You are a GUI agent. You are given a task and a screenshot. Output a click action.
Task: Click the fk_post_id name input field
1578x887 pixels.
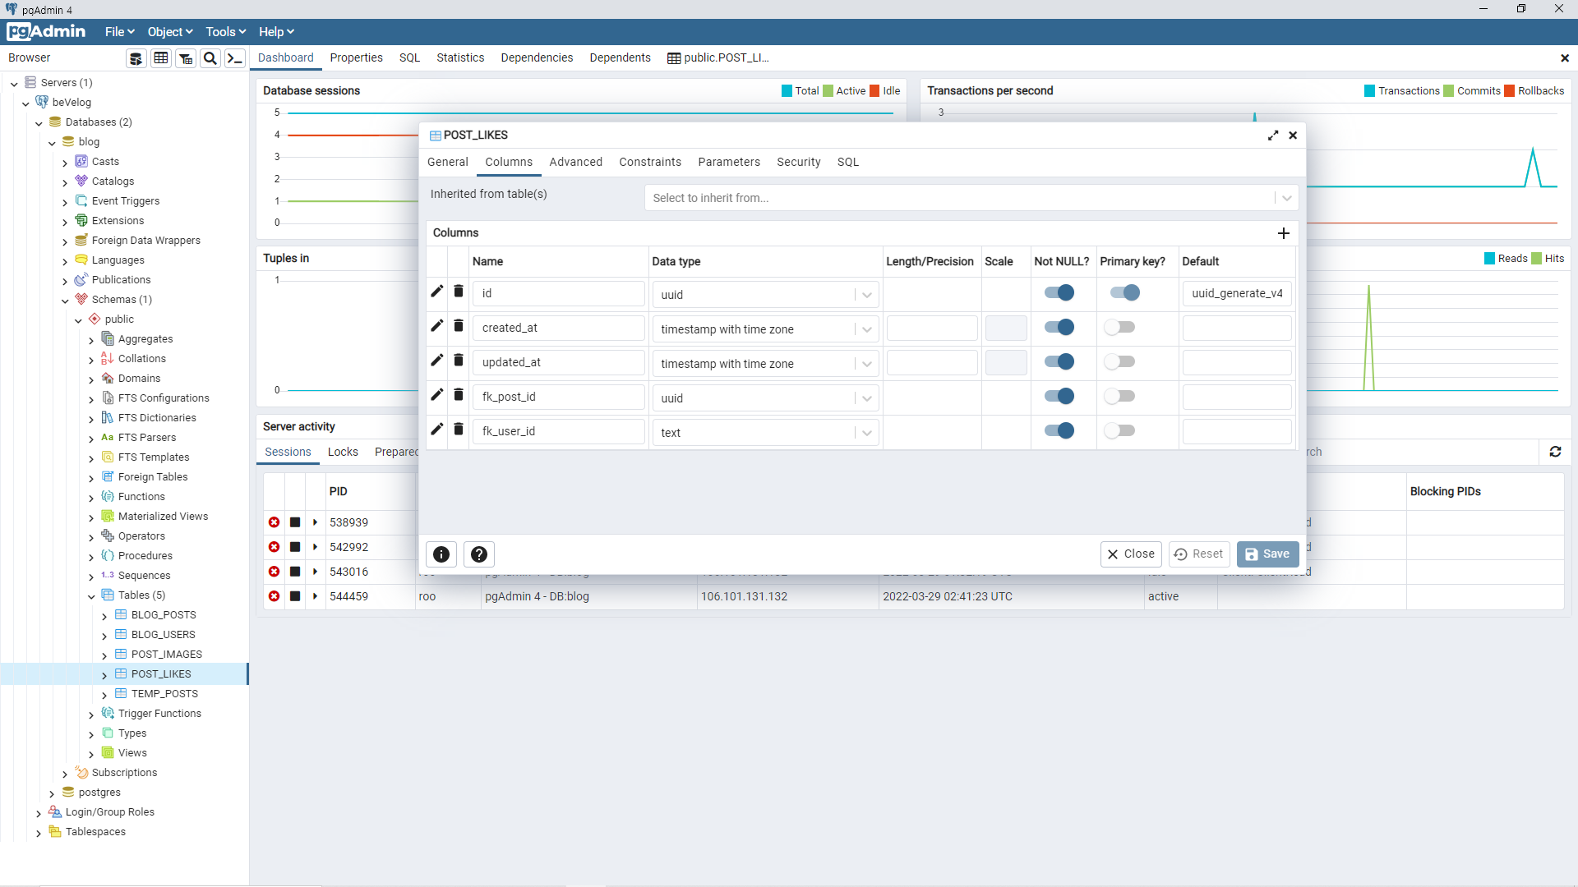click(559, 398)
